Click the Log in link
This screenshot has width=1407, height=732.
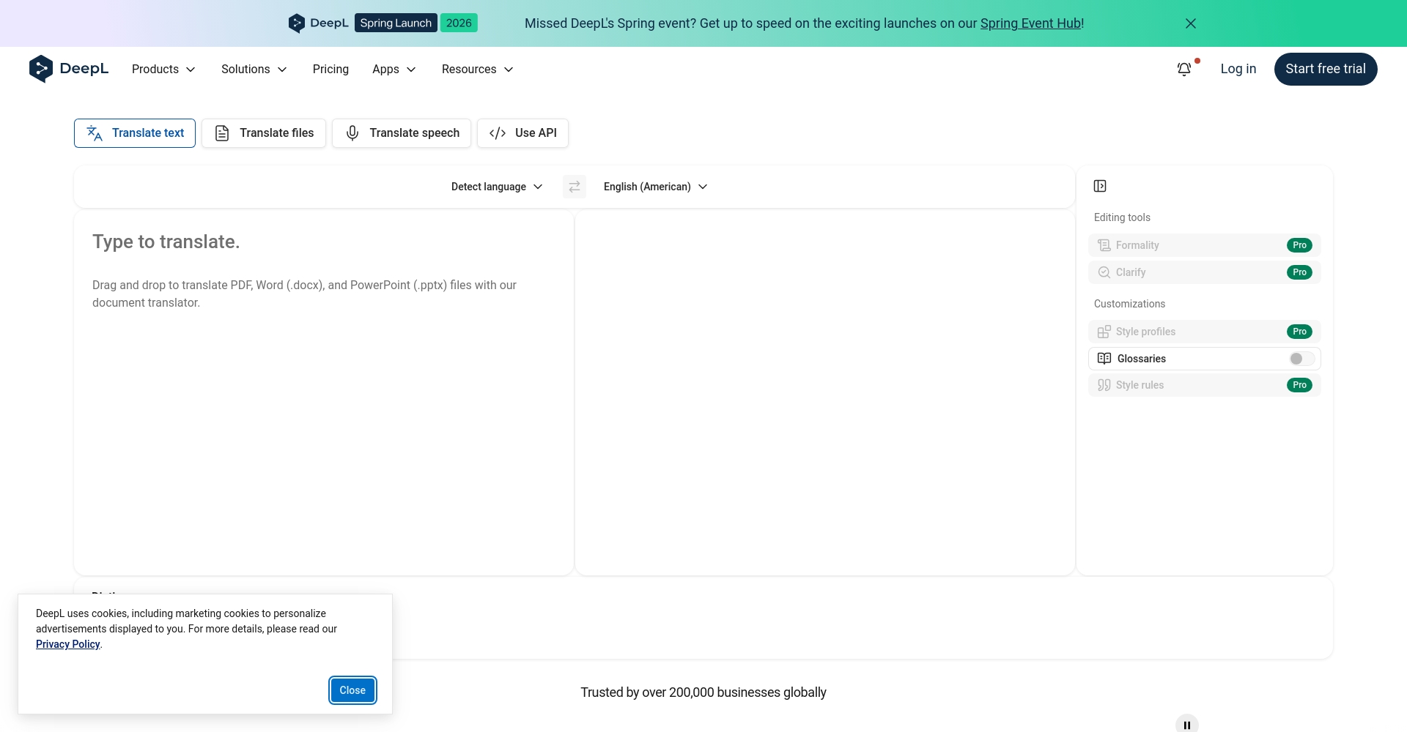tap(1238, 69)
